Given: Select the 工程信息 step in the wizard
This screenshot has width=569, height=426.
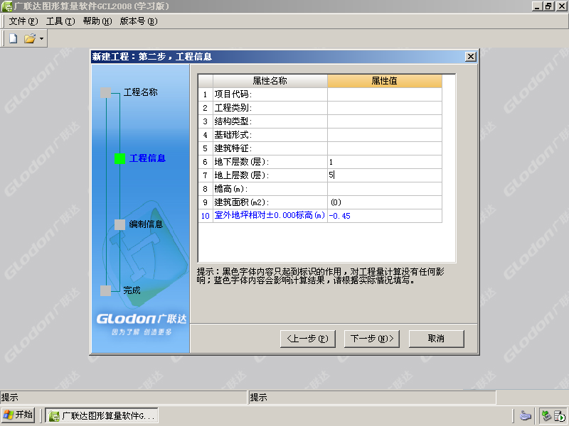Looking at the screenshot, I should tap(147, 158).
